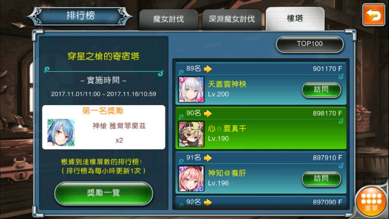Open the 獎勵一覽 rewards list
The image size is (389, 219).
click(x=103, y=193)
